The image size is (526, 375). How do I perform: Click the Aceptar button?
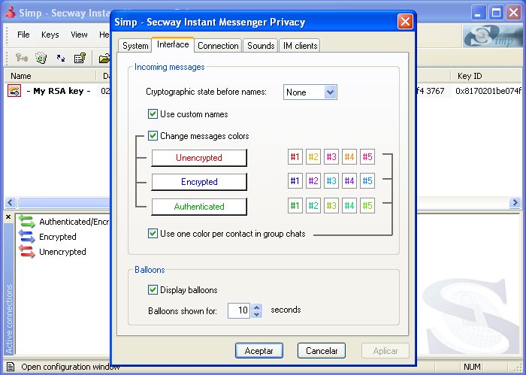click(x=259, y=351)
